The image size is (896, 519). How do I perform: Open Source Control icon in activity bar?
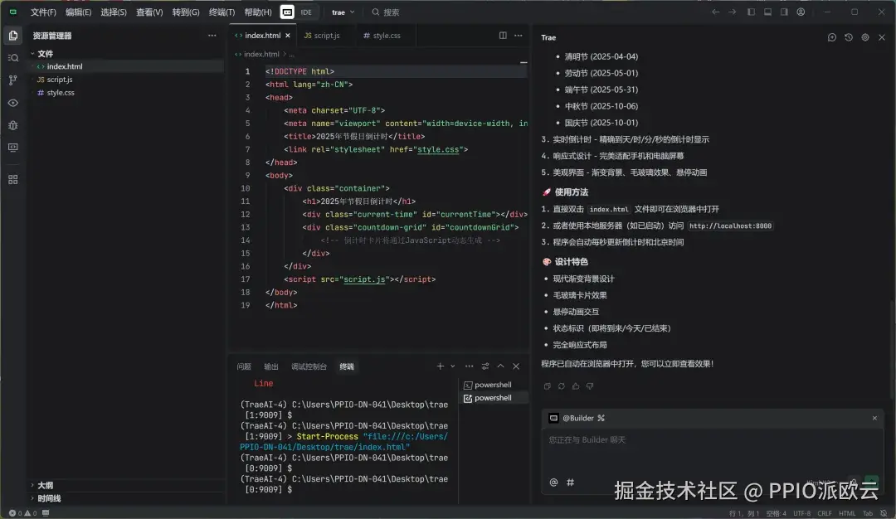pyautogui.click(x=12, y=80)
